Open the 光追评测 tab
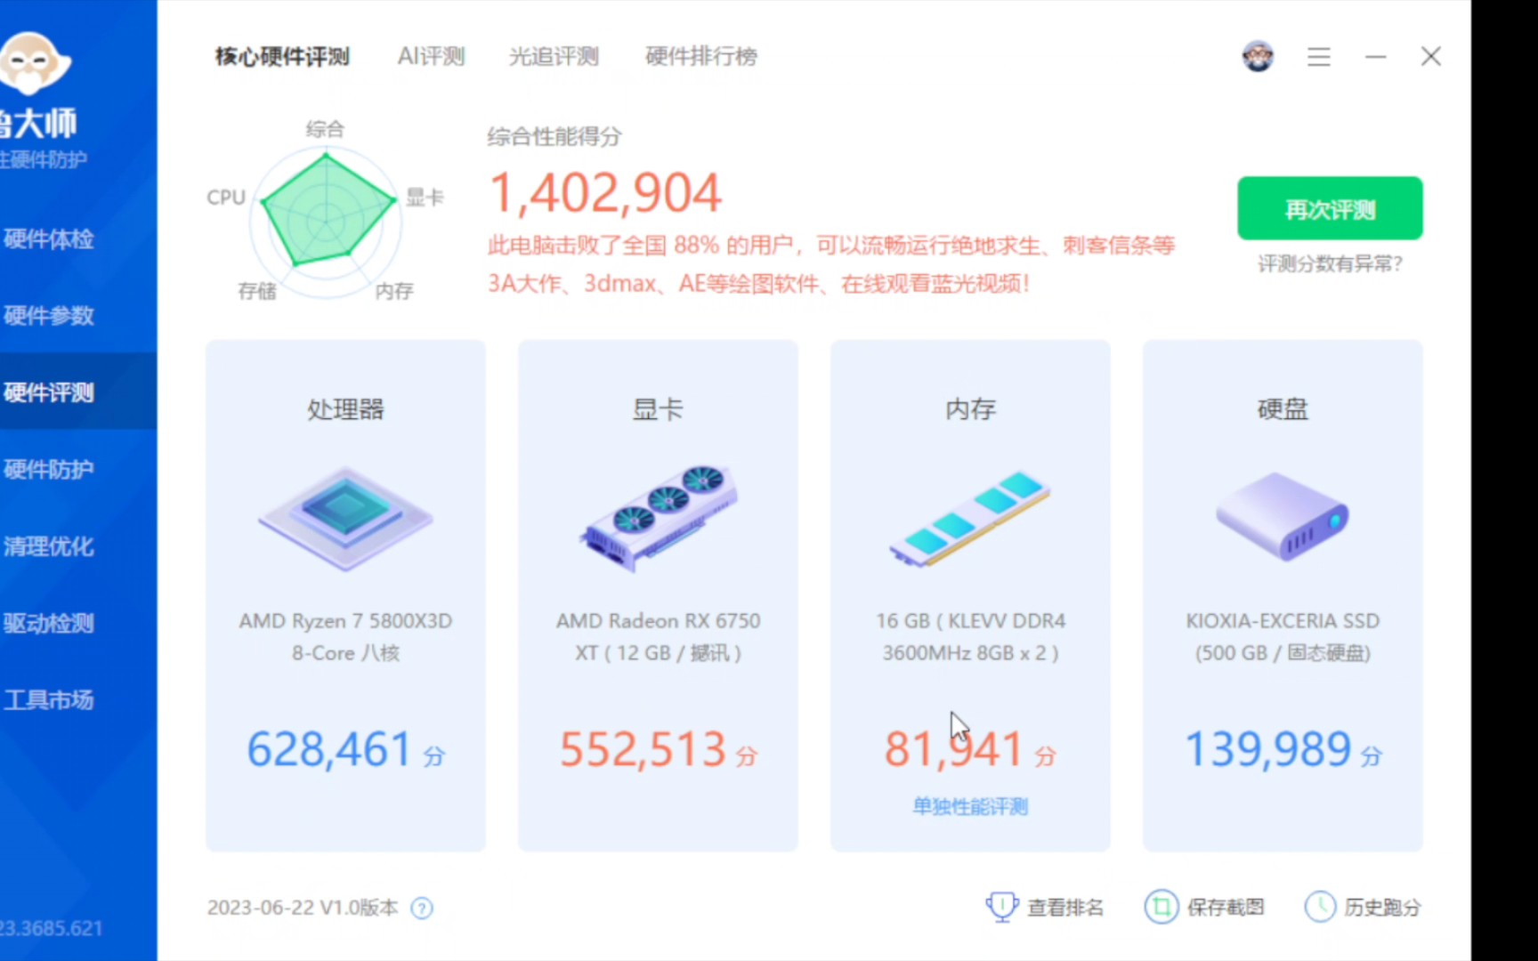 pyautogui.click(x=554, y=57)
